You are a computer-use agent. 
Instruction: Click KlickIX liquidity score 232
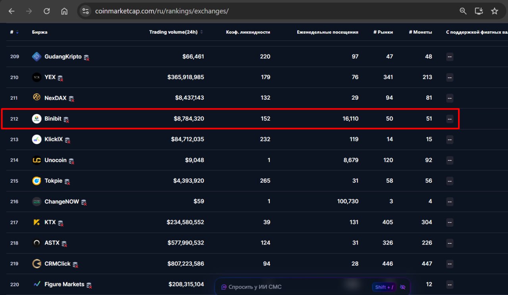point(265,139)
